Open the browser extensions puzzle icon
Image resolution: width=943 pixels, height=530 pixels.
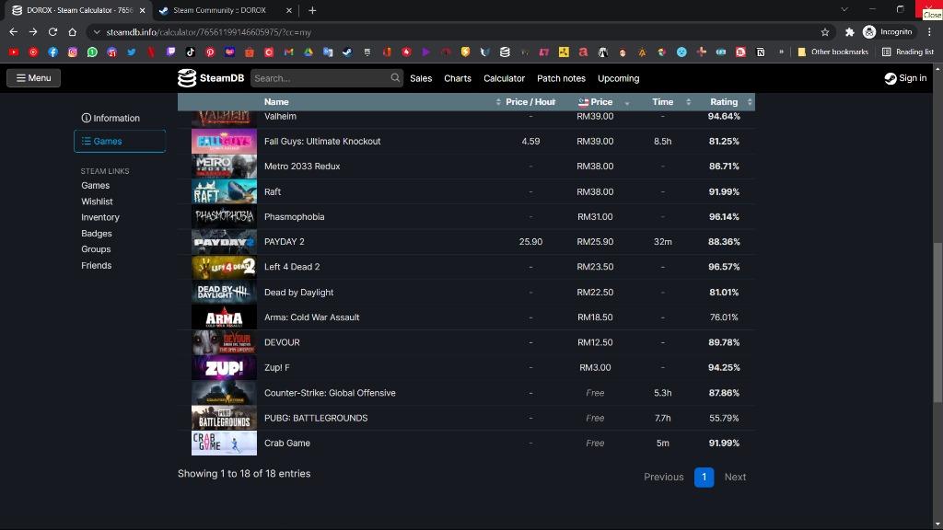tap(849, 32)
